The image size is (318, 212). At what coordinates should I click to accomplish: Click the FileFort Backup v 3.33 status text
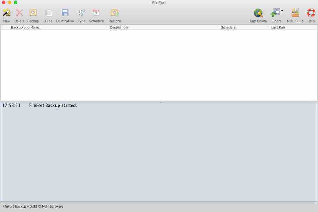pos(33,206)
